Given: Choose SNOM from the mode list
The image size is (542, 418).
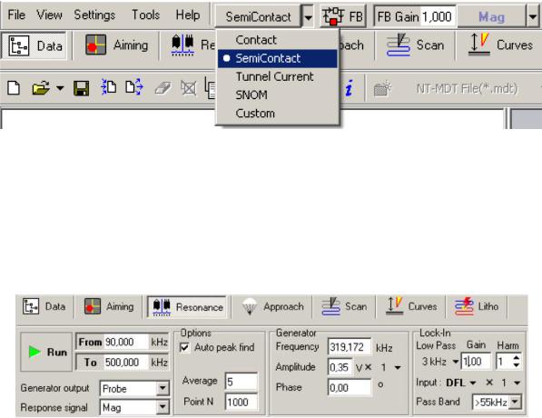Looking at the screenshot, I should tap(278, 95).
